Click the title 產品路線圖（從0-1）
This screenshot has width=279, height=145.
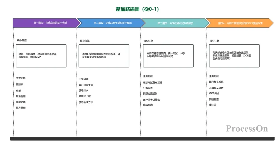pos(137,9)
